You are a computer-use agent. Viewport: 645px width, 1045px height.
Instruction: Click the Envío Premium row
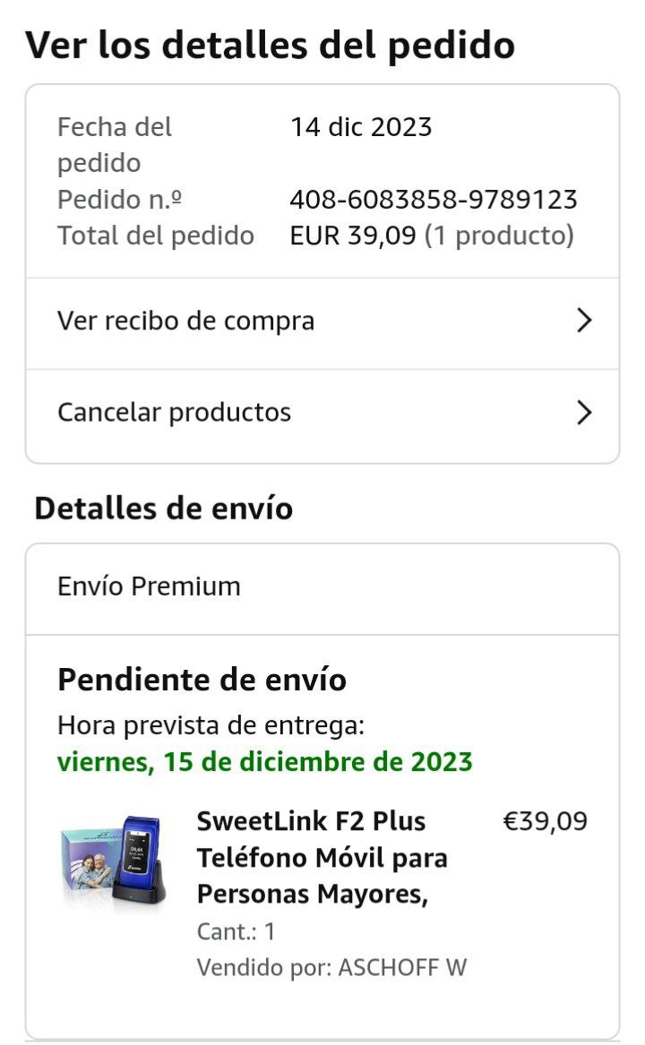click(322, 588)
